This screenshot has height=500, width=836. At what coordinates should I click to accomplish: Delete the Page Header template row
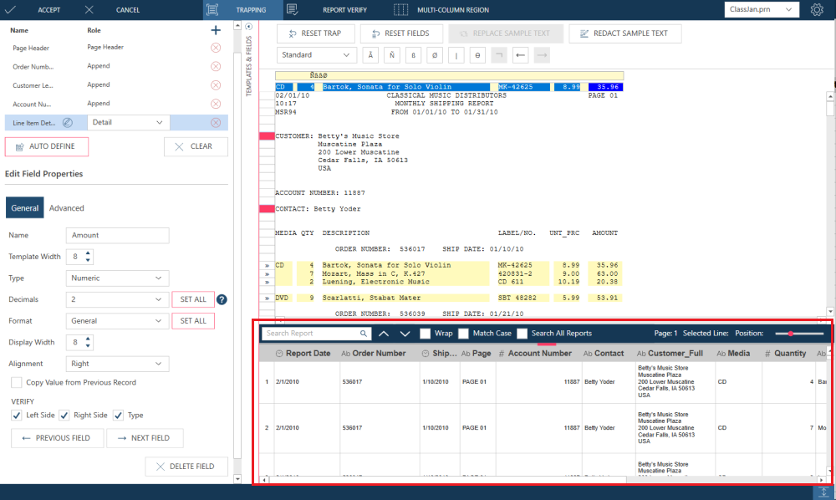[x=216, y=48]
